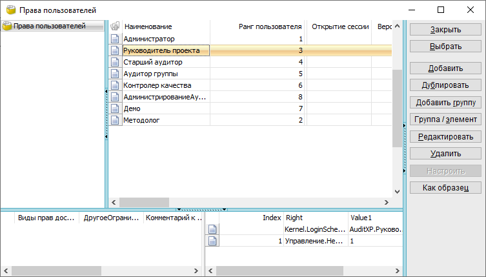
Task: Click left arrow of bottom-left panel scrollbar
Action: coord(6,271)
